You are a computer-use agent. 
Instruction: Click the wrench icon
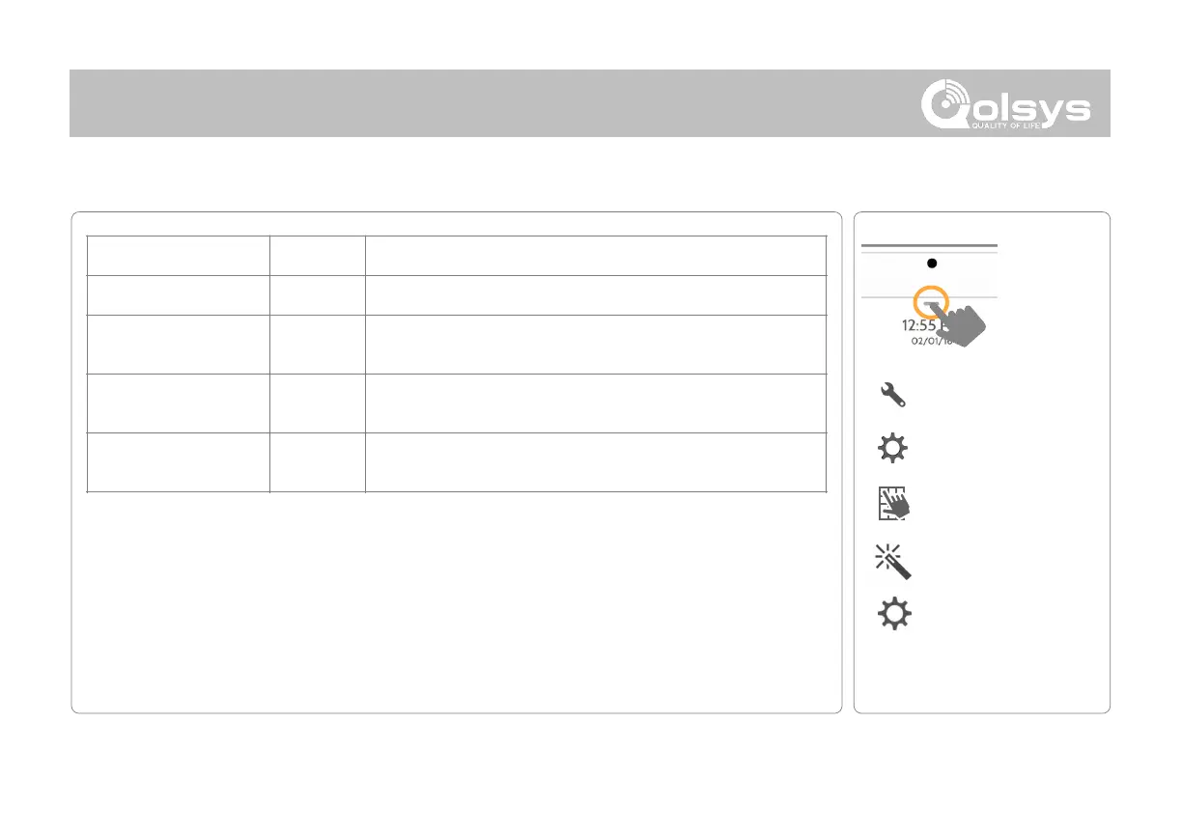(893, 394)
